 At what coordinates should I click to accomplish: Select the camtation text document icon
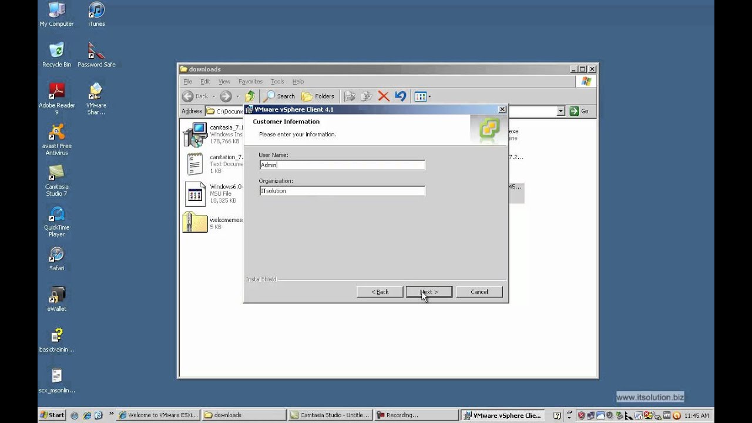tap(195, 164)
